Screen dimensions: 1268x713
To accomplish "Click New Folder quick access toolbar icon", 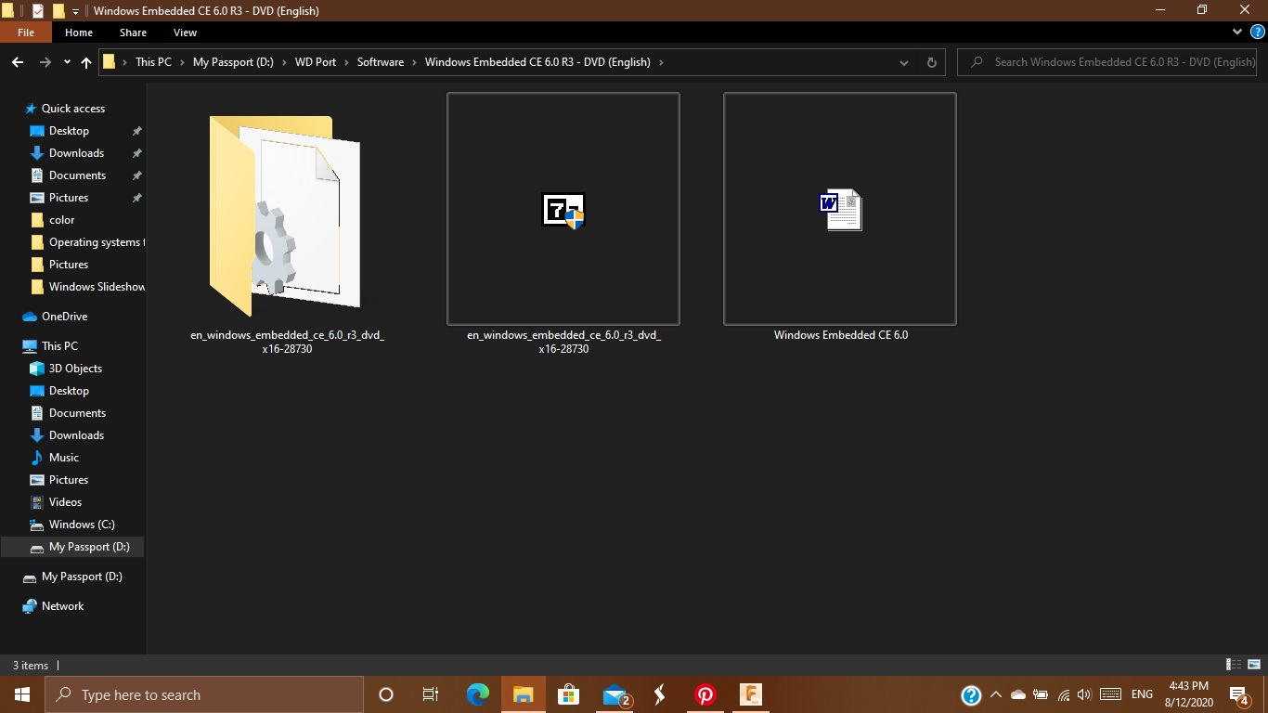I will click(x=58, y=11).
